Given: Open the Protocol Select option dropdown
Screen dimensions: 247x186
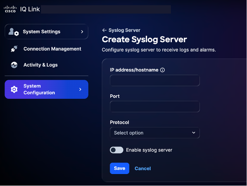Looking at the screenshot, I should tap(155, 133).
